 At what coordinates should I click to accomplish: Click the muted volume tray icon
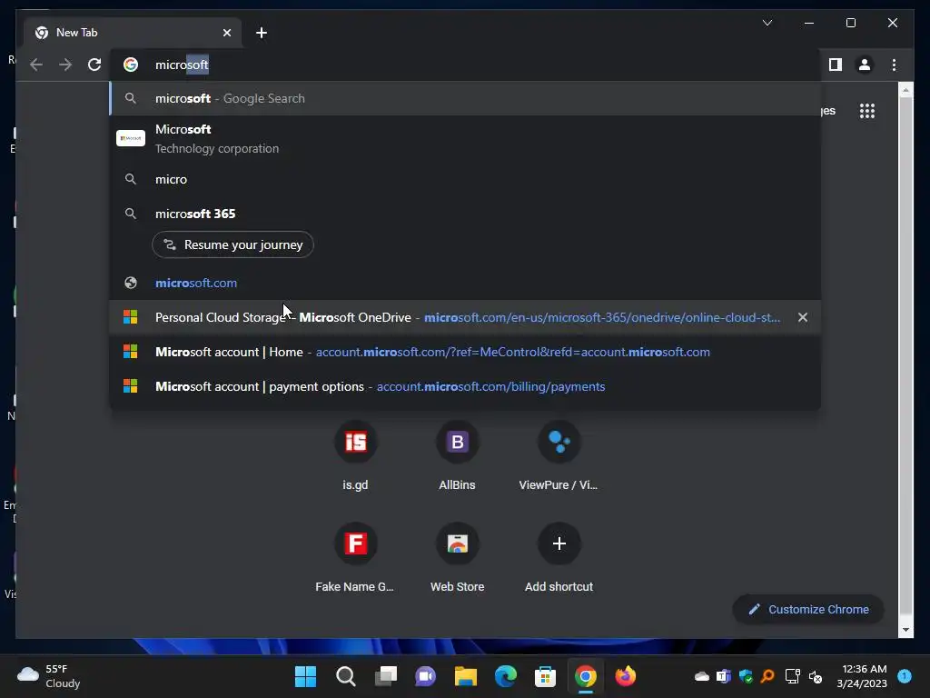(816, 676)
